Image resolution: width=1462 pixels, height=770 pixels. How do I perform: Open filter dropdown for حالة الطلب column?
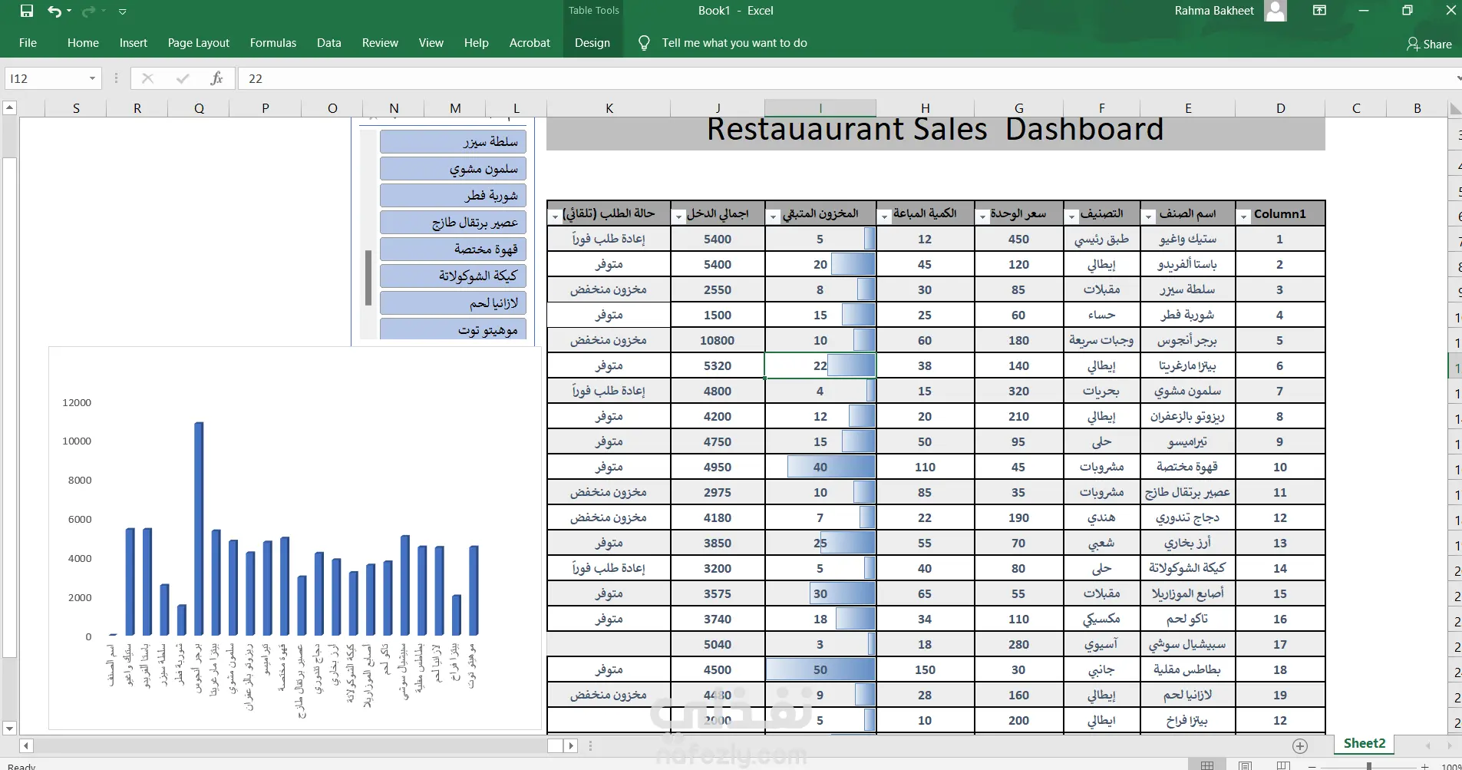click(555, 217)
